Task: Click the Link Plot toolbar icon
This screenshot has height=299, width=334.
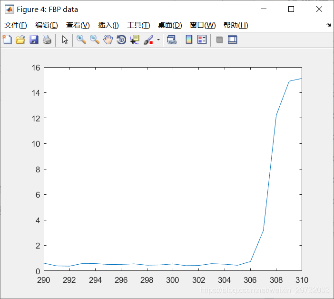Action: 171,40
